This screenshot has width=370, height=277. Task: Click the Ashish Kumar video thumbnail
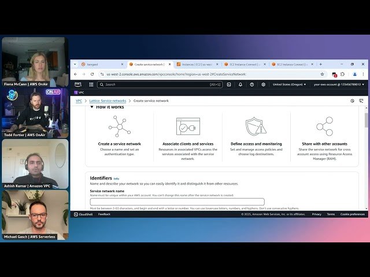35,164
